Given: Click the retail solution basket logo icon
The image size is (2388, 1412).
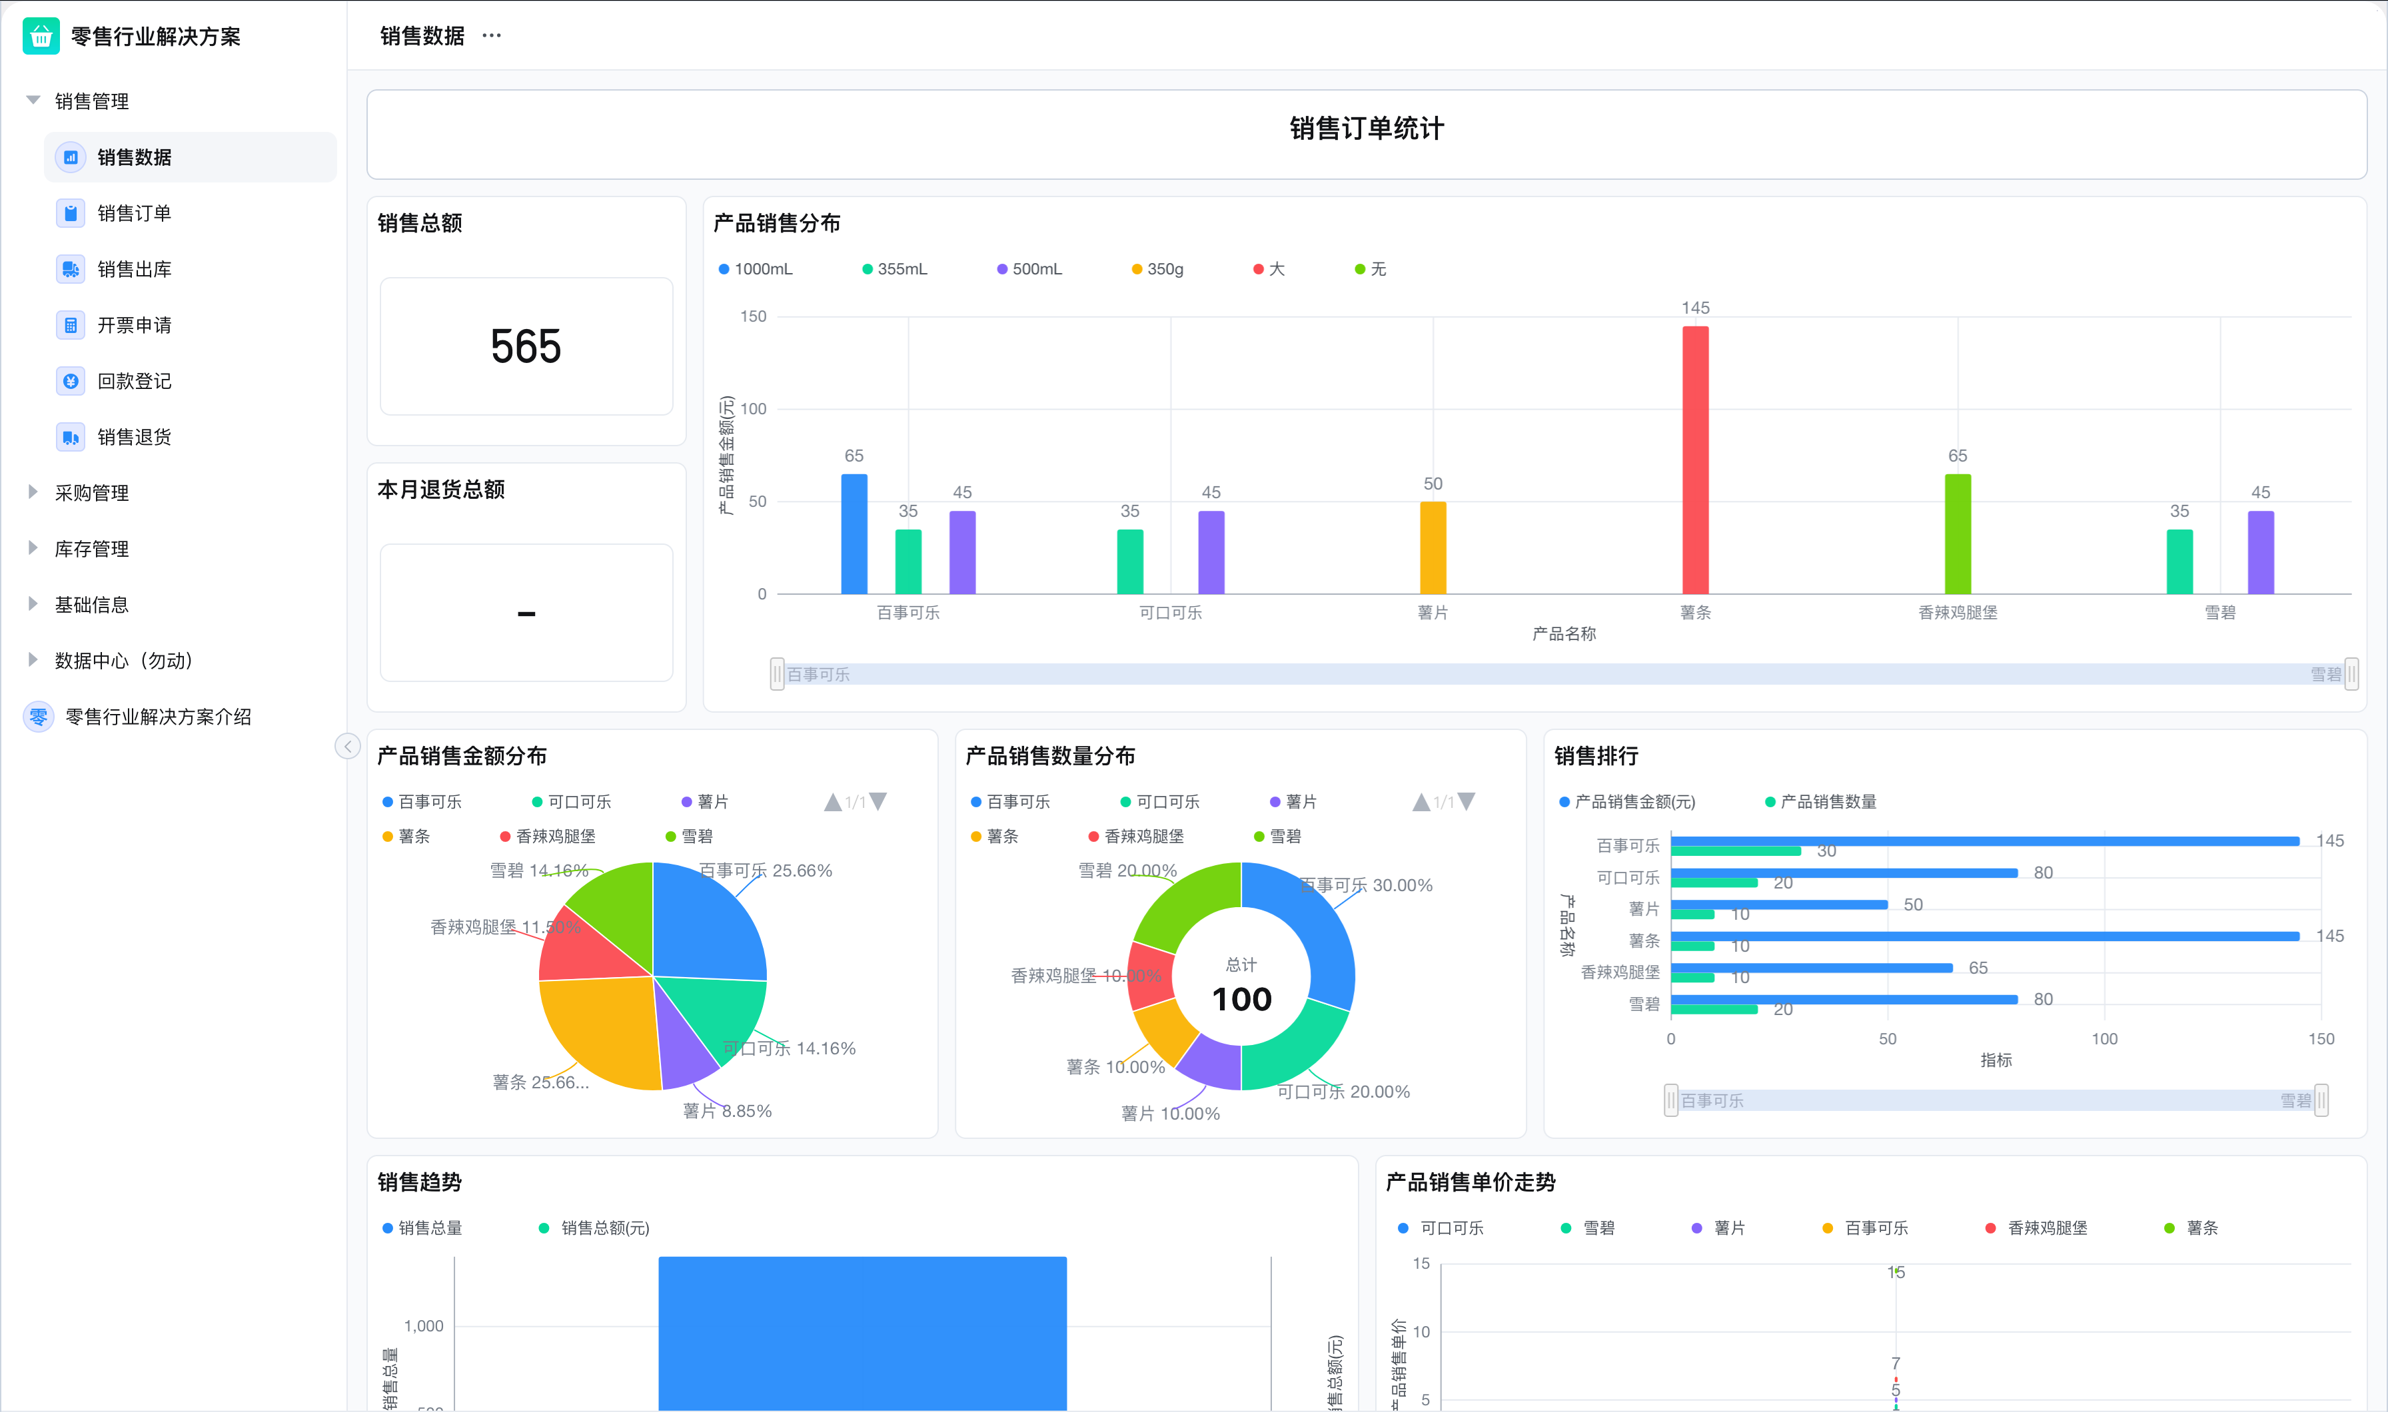Looking at the screenshot, I should click(x=41, y=36).
